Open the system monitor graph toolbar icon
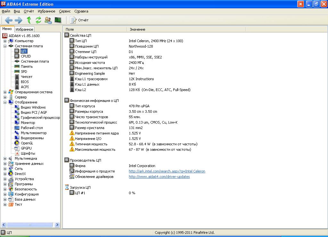The image size is (328, 237). pyautogui.click(x=58, y=20)
